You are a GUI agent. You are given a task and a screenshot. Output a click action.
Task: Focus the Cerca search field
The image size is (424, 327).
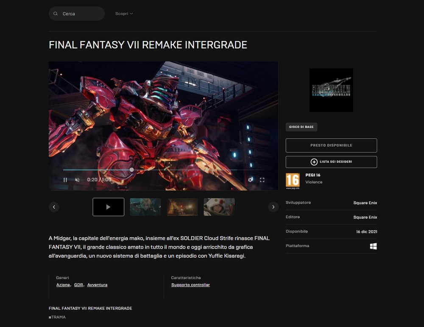pos(77,14)
